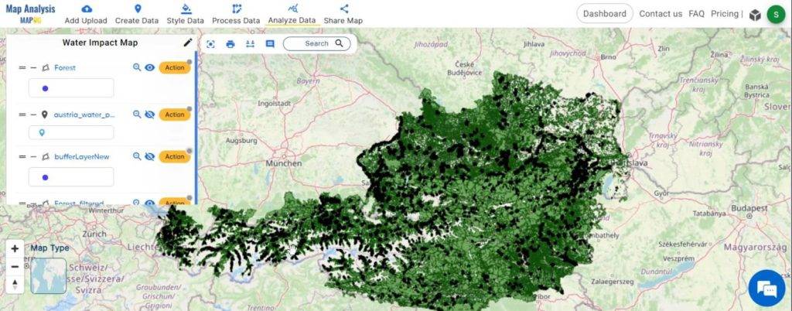Viewport: 792px width, 311px height.
Task: Go to the Dashboard
Action: (x=605, y=14)
